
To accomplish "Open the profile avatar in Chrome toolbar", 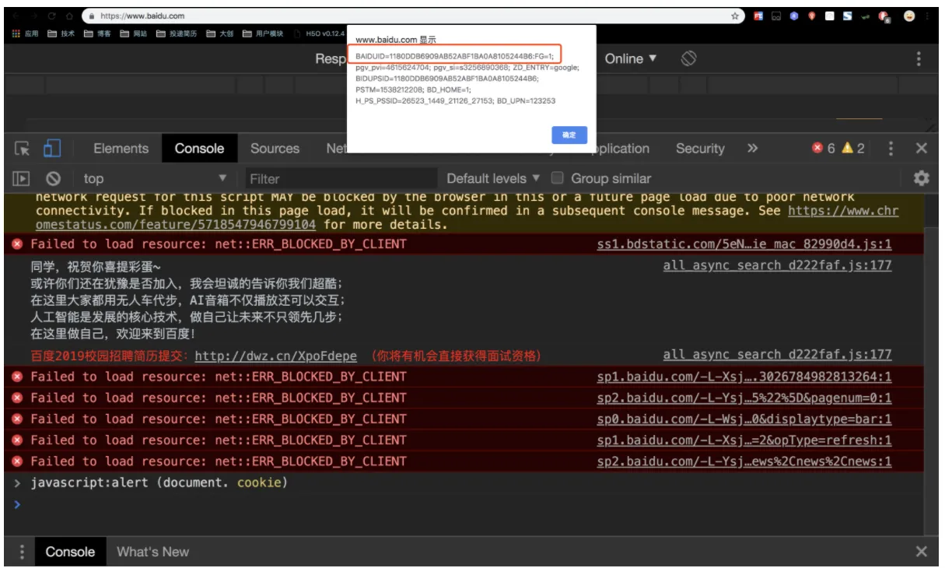I will click(909, 16).
